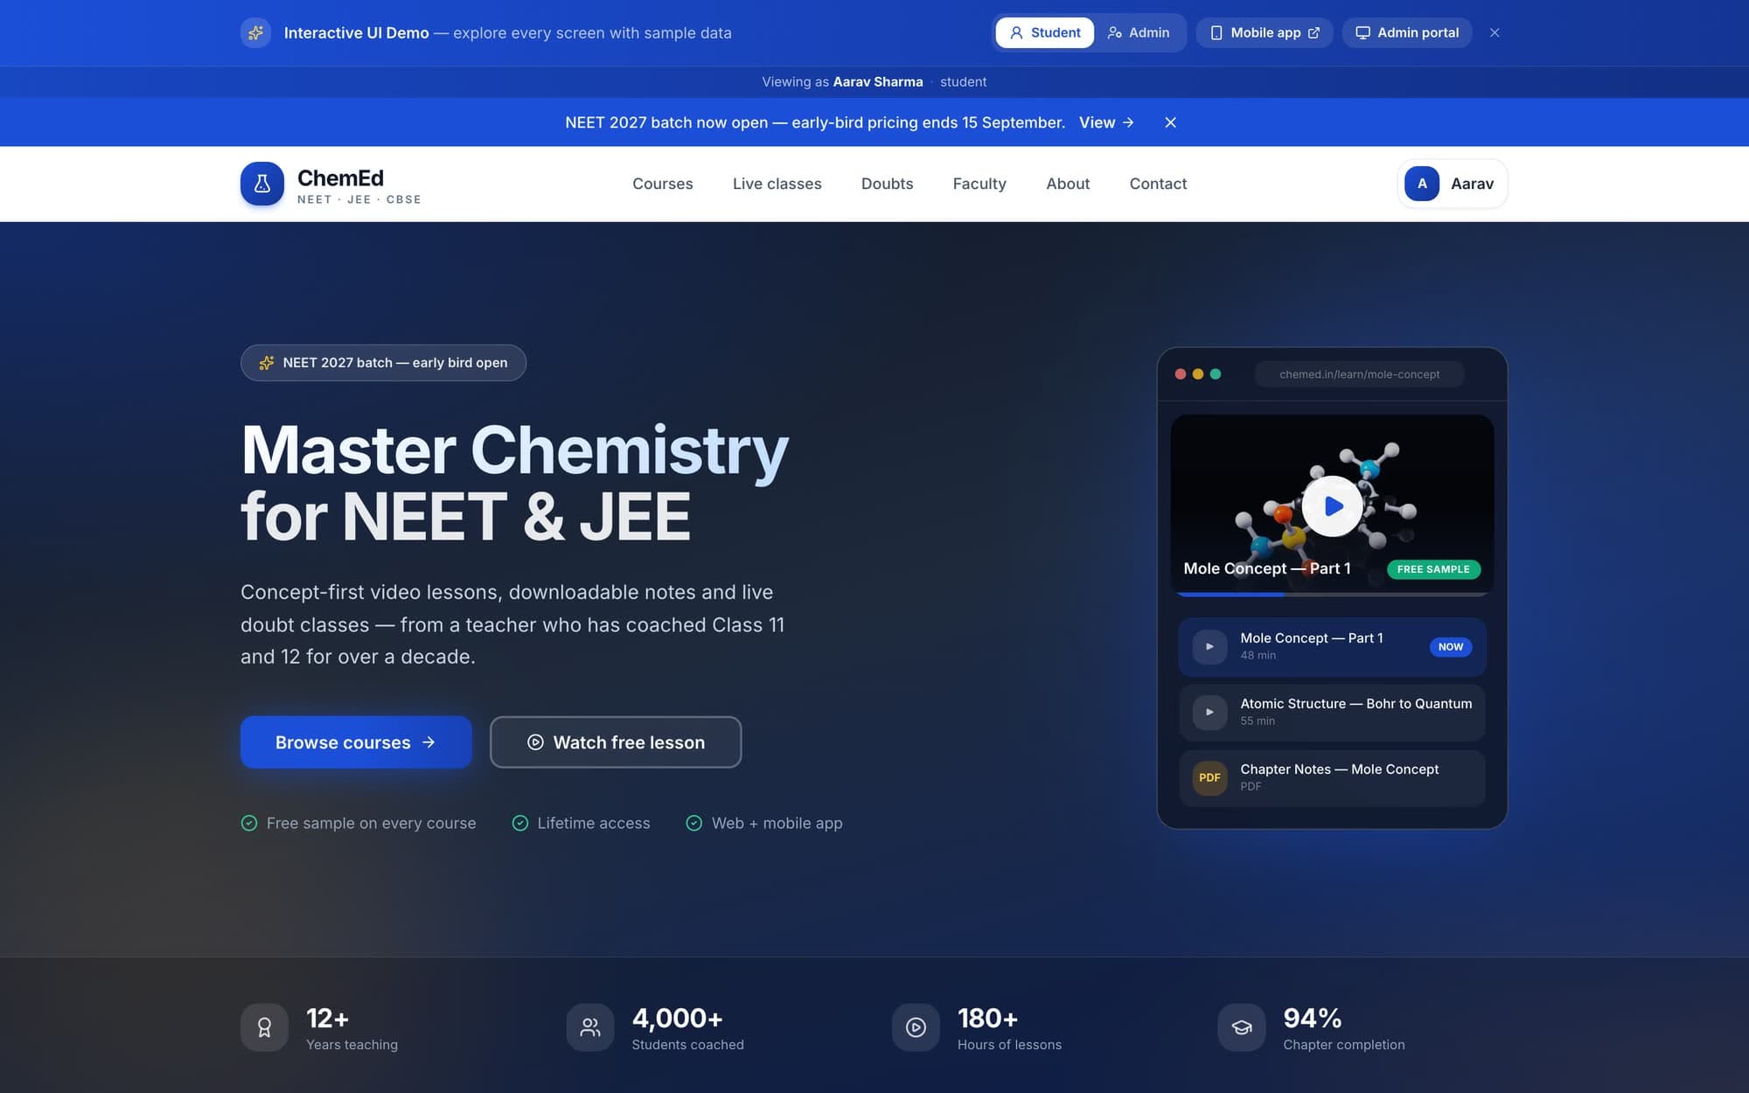Click the sparkle icon beside Interactive UI Demo

pos(255,32)
